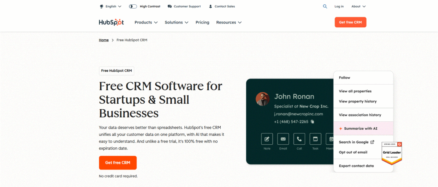Click the Email icon on contact card
Image resolution: width=438 pixels, height=187 pixels.
tap(283, 139)
